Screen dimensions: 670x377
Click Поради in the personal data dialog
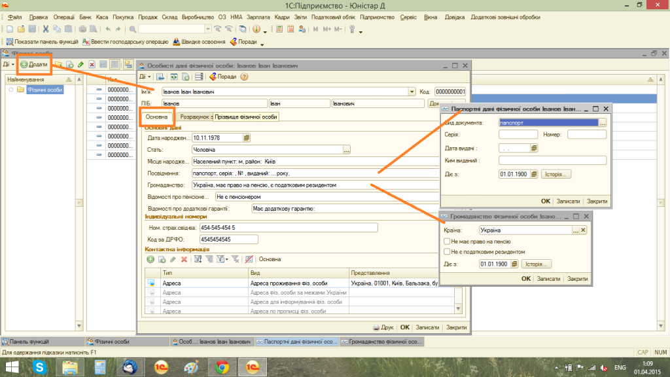tap(222, 77)
